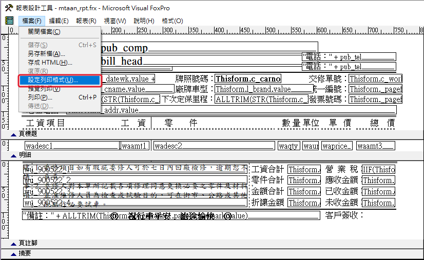The width and height of the screenshot is (424, 260).
Task: Select the 備註 ALLTRIM expression field
Action: coord(171,216)
